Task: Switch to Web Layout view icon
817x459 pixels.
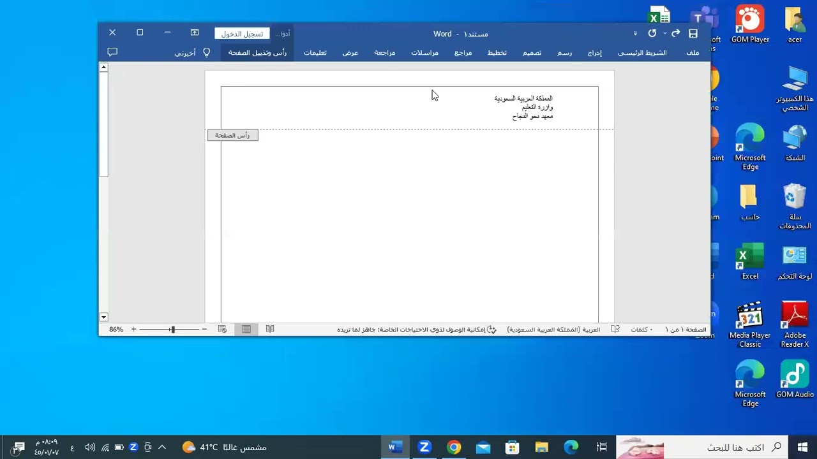Action: point(222,330)
